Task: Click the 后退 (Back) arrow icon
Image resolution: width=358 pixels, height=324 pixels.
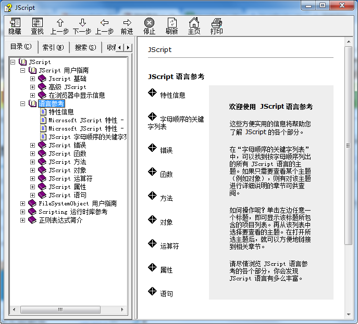Action: [x=104, y=23]
